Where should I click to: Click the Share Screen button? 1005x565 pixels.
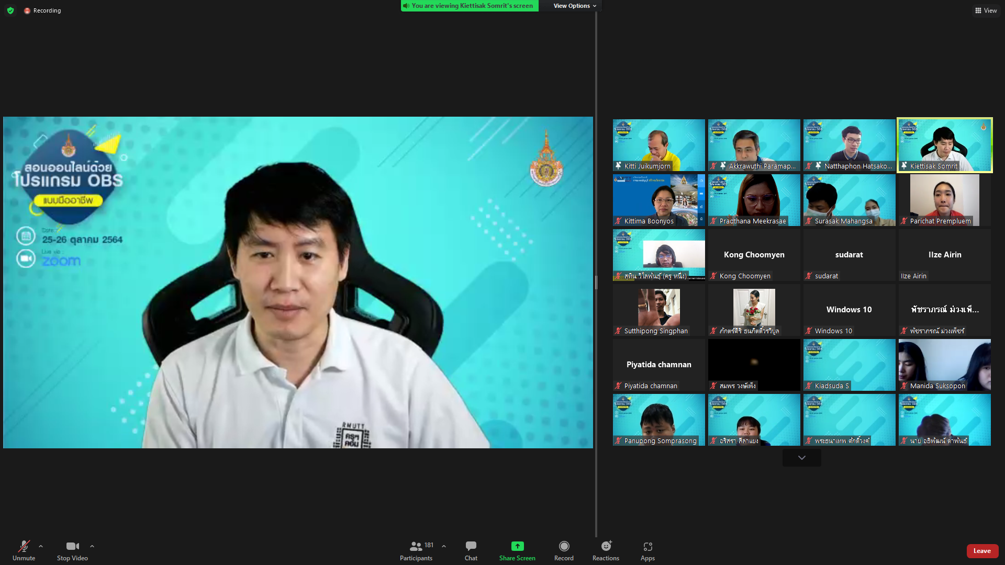517,550
